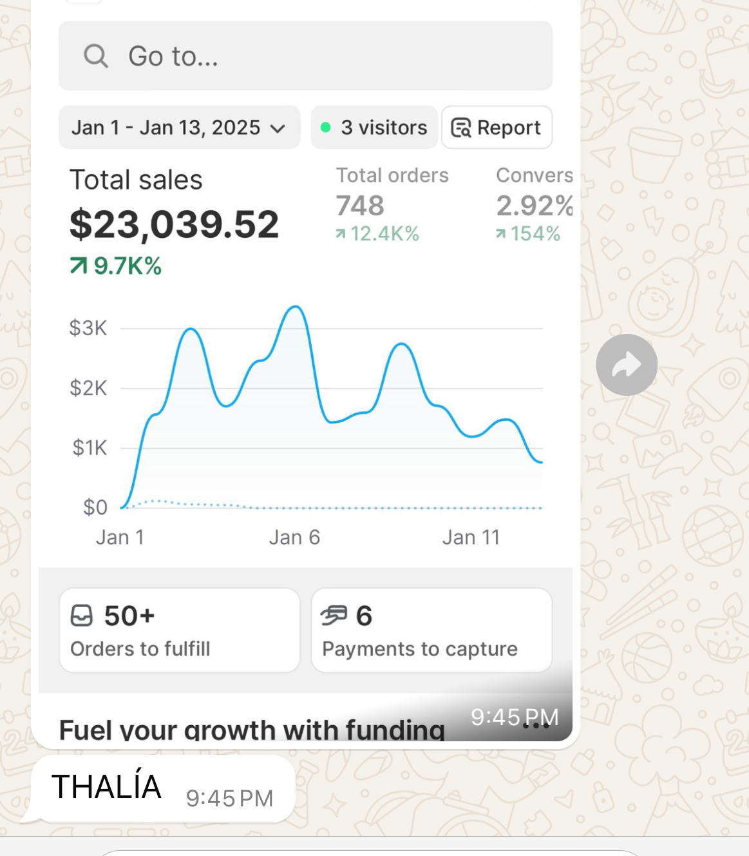Click the THALÍA message bubble

(x=162, y=788)
